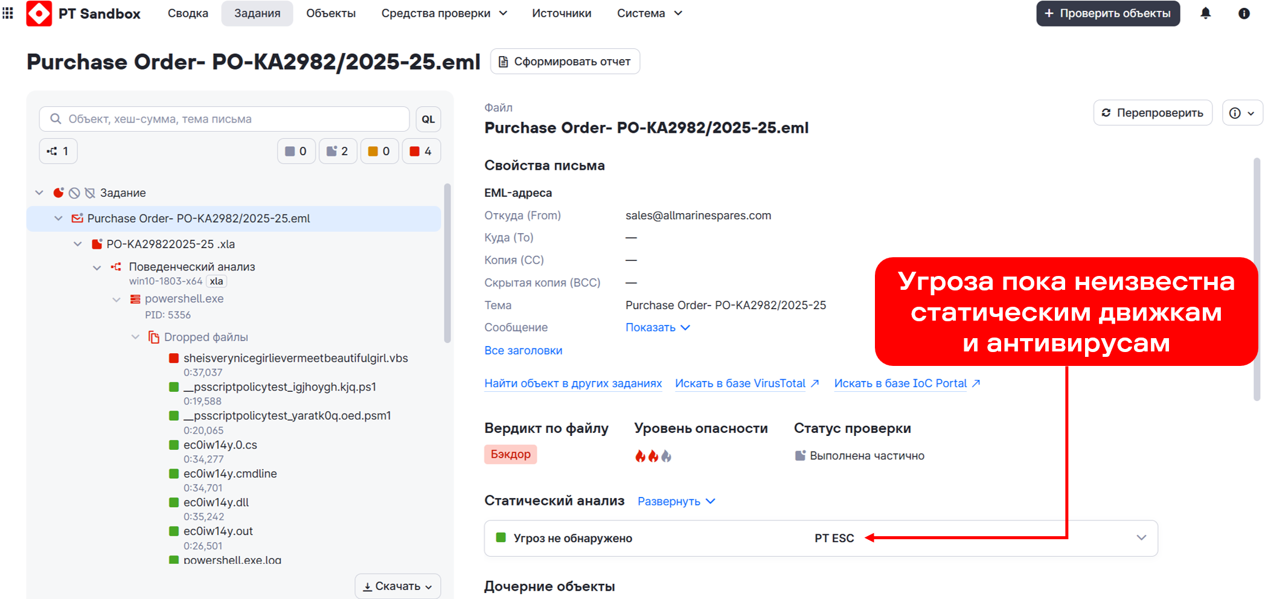
Task: Open notifications bell
Action: click(1206, 13)
